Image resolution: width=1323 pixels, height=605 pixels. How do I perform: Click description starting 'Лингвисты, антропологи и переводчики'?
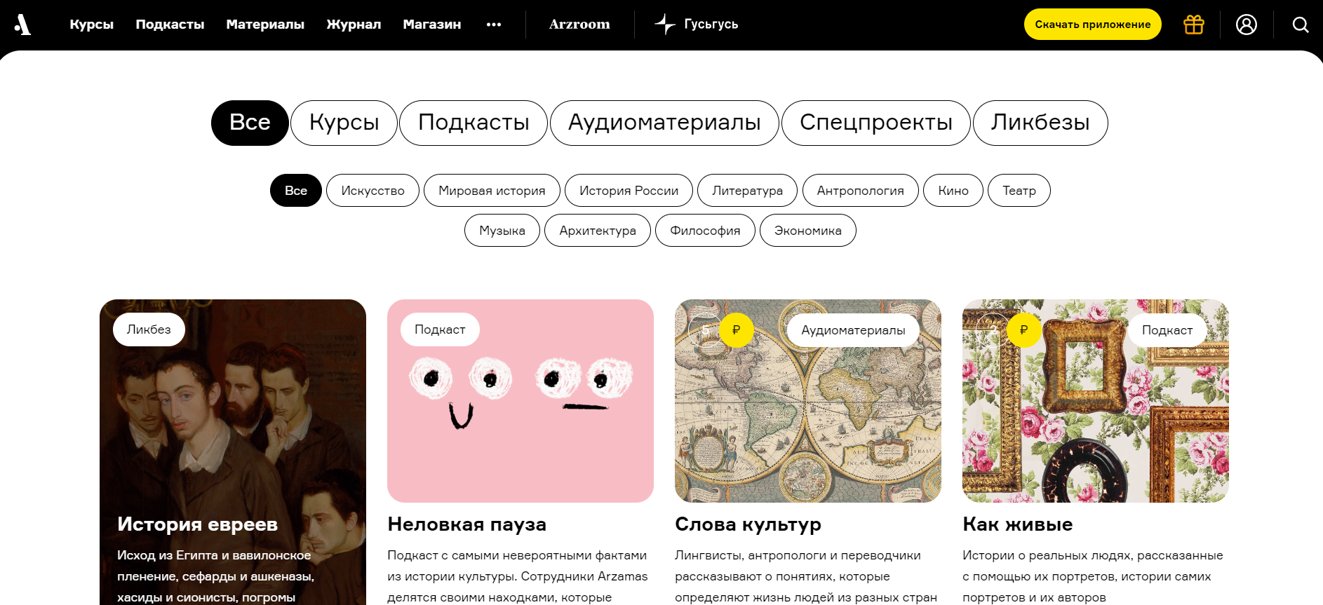(x=806, y=576)
